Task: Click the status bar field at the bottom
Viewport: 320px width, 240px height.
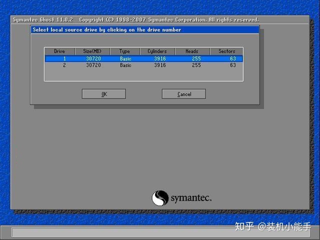Action: coord(161,232)
